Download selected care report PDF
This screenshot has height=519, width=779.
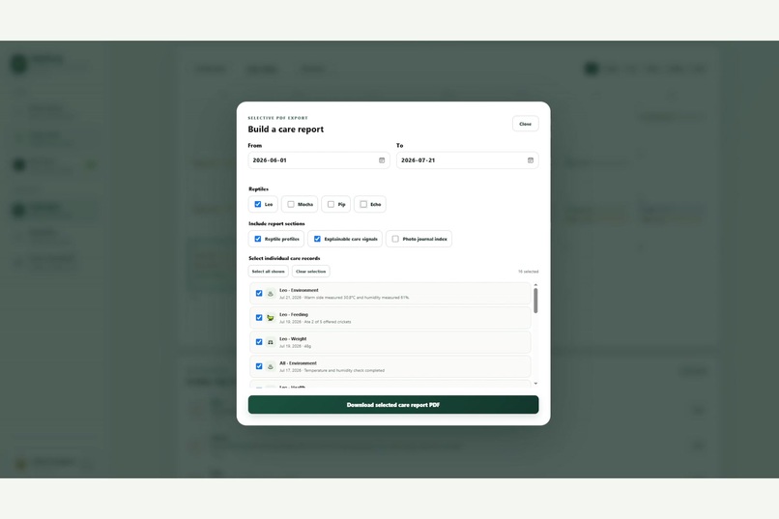click(393, 405)
